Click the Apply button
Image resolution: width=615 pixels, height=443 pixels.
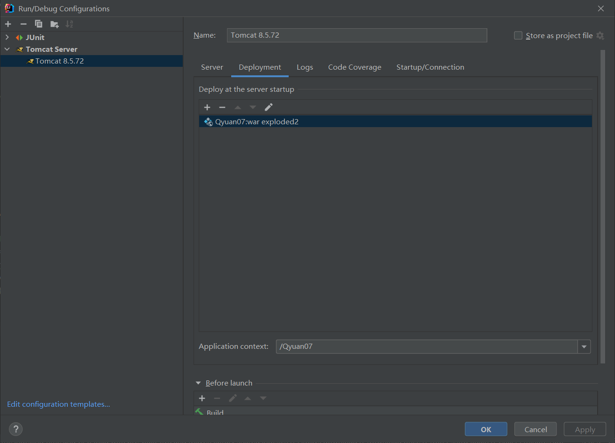coord(585,429)
